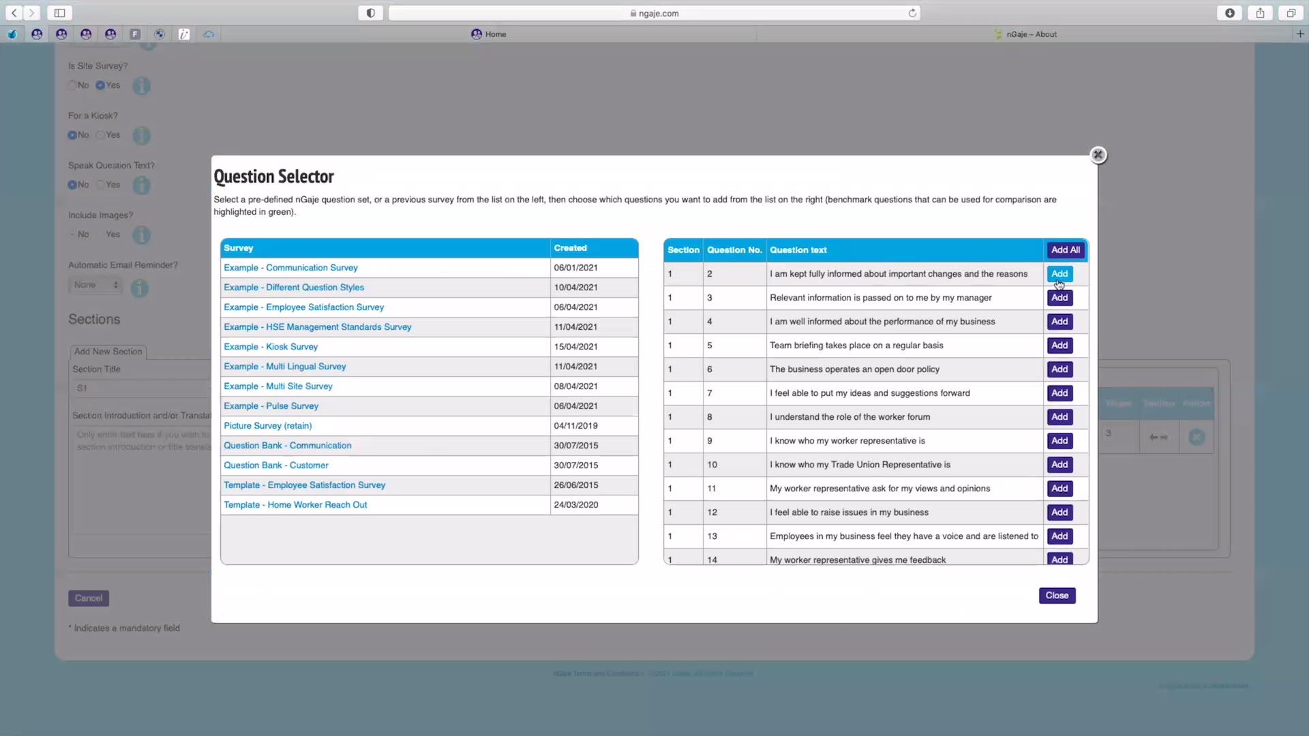Click the Section Title input field

pos(142,388)
